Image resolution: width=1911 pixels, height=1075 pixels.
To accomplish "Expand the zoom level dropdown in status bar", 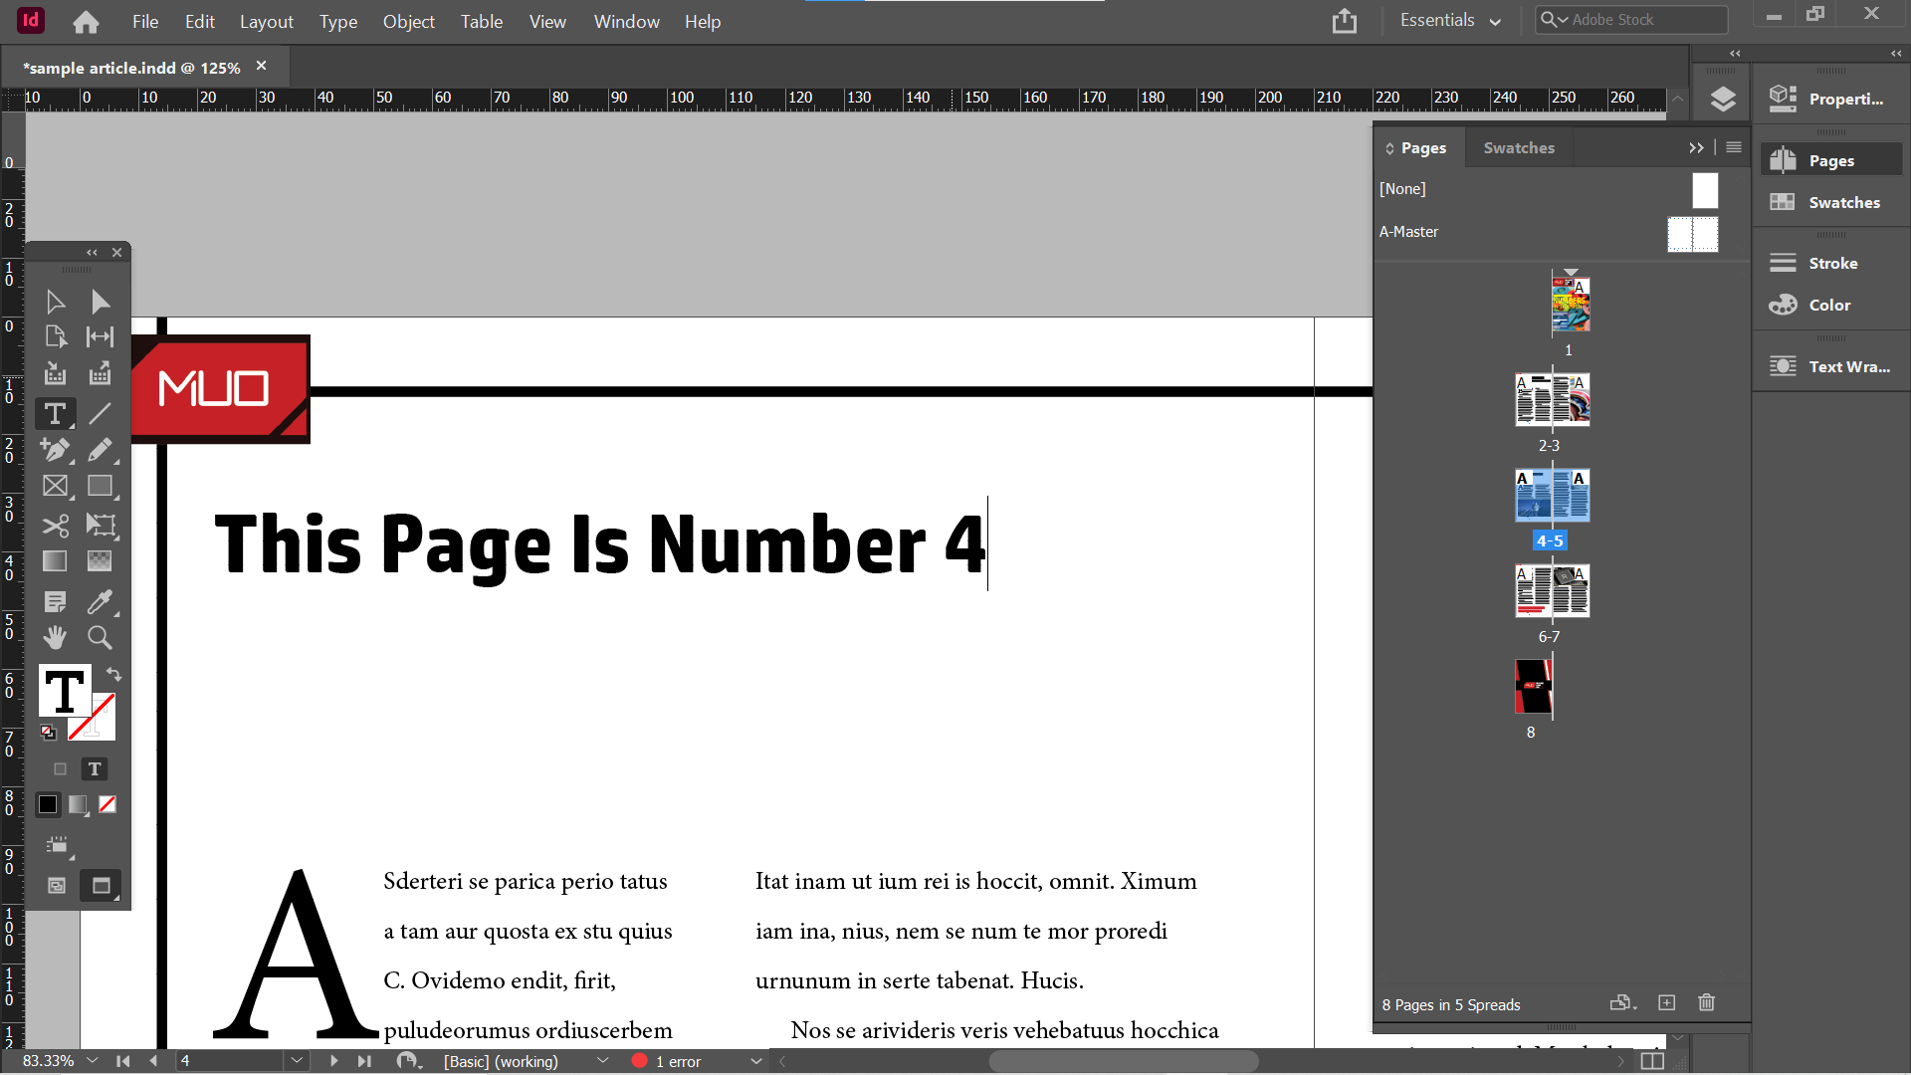I will click(x=93, y=1061).
